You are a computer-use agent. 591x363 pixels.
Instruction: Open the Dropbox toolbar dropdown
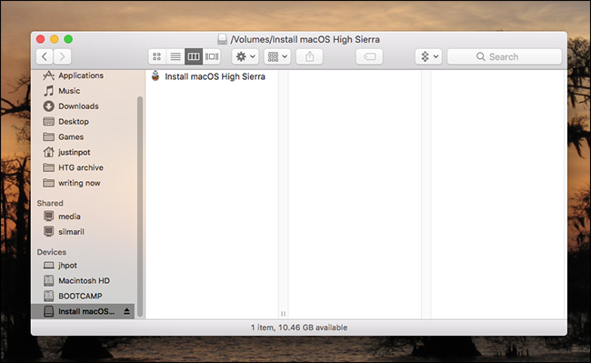[428, 56]
